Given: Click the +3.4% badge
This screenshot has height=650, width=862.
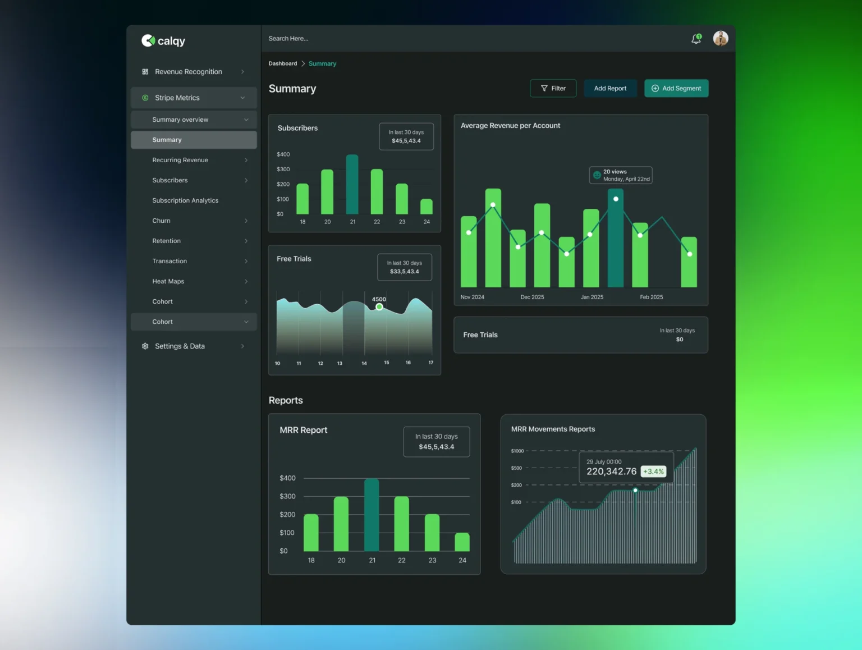Looking at the screenshot, I should coord(653,472).
